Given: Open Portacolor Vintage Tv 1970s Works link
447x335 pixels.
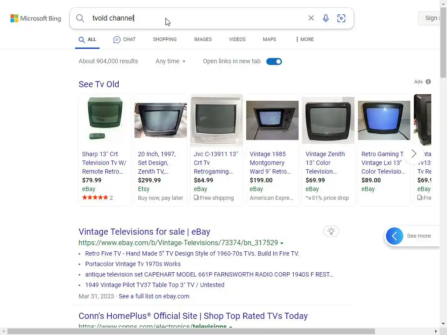Looking at the screenshot, I should pos(133,264).
